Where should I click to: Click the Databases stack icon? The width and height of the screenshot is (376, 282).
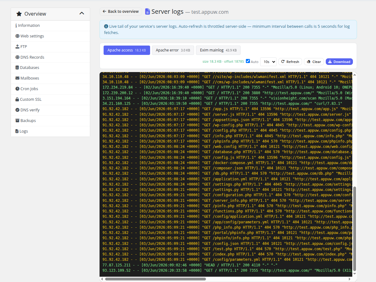(x=17, y=68)
